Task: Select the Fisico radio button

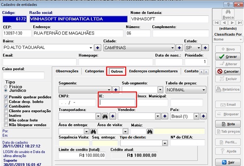Action: (x=6, y=87)
